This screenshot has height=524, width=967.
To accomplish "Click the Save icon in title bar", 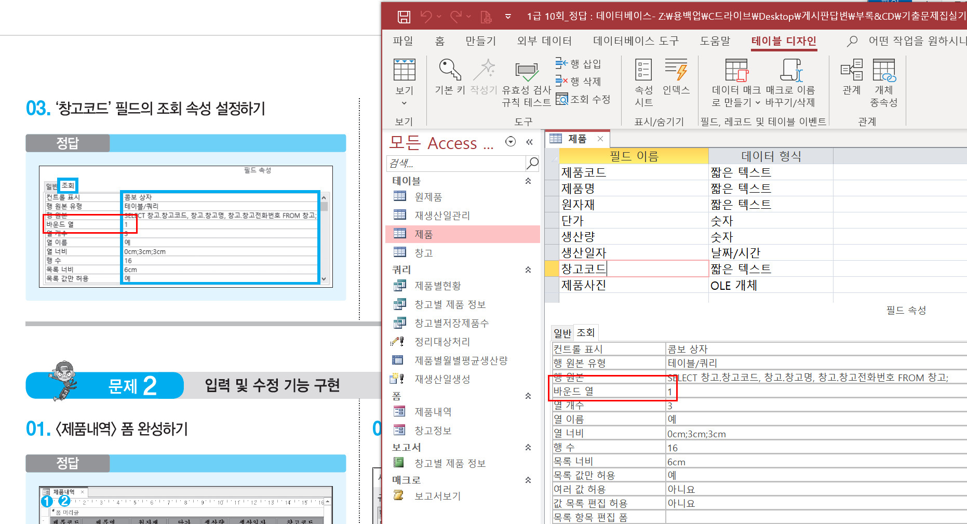I will point(404,17).
